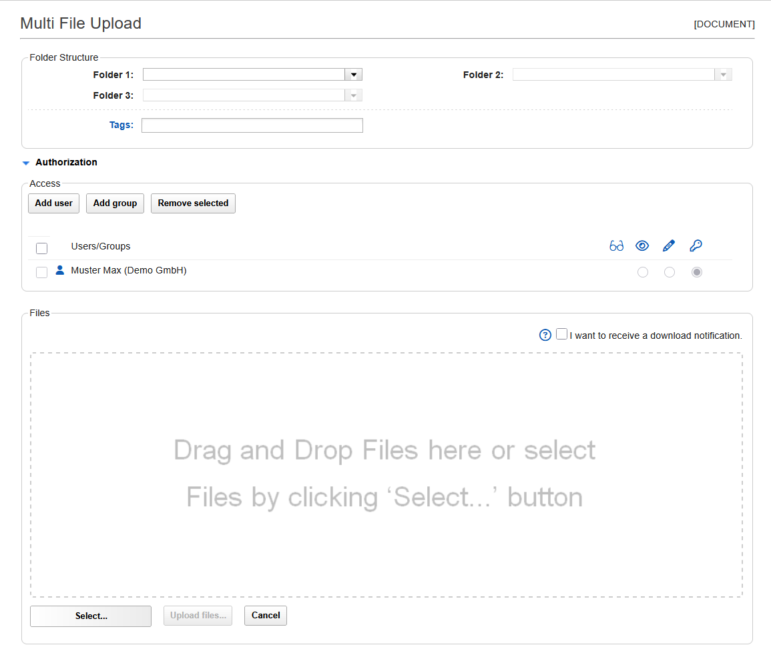Click the glasses icon in access header
The width and height of the screenshot is (771, 665).
coord(616,246)
